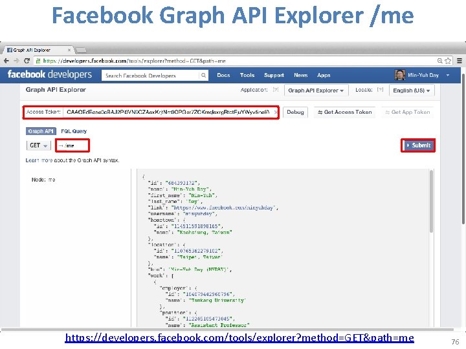Open the News menu
The image size is (466, 349).
(301, 76)
